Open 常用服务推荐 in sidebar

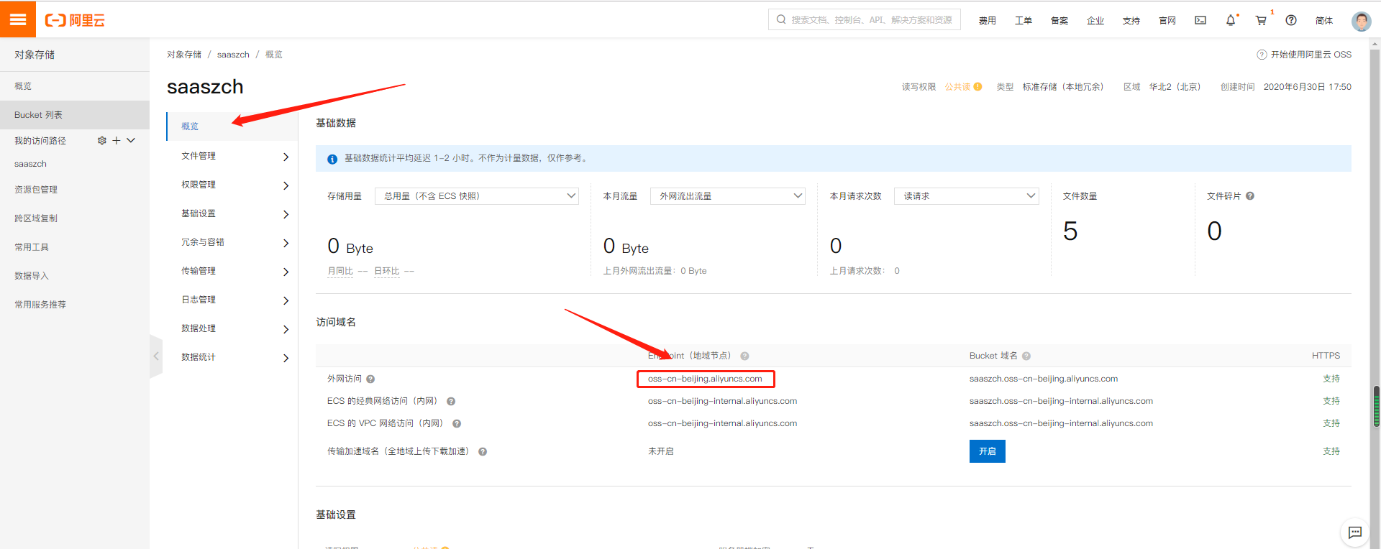point(75,304)
